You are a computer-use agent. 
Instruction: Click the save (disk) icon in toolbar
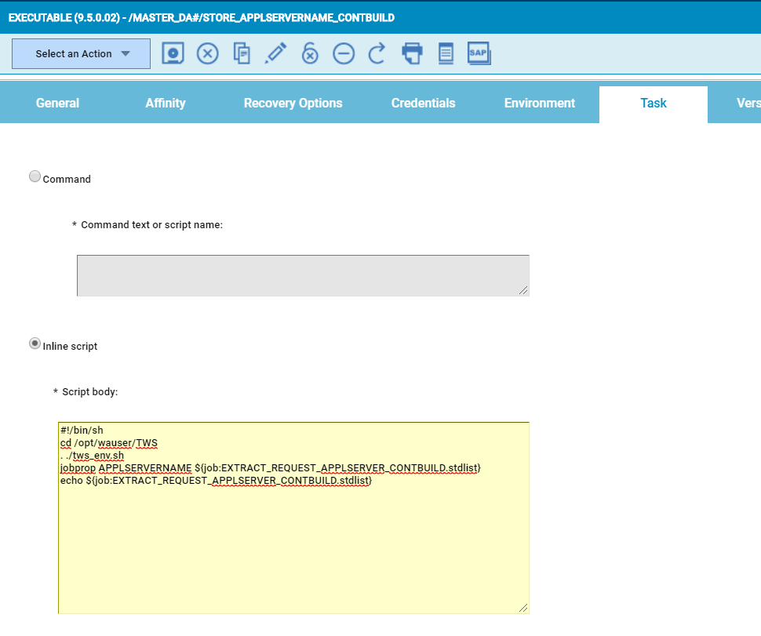tap(173, 53)
